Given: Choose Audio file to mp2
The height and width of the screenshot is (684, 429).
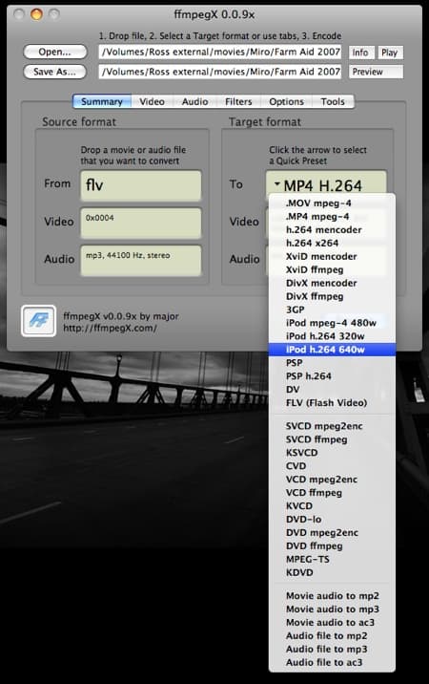Looking at the screenshot, I should point(332,635).
